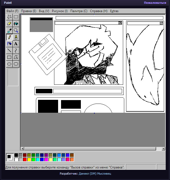
Task: Pick the lime green palette swatch
Action: pyautogui.click(x=33, y=160)
